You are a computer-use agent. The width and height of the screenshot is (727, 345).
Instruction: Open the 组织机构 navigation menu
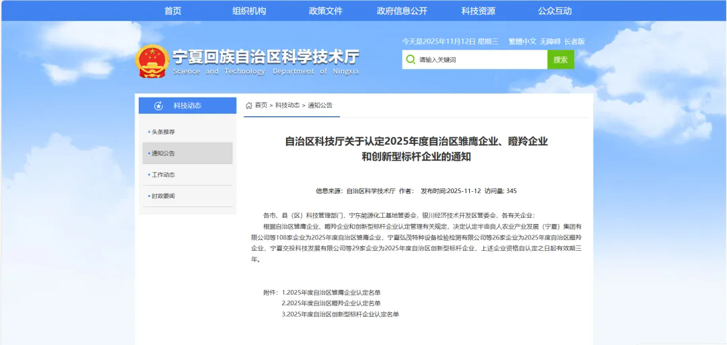click(x=249, y=11)
